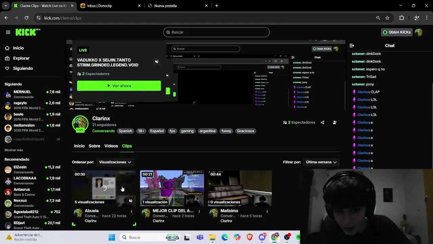Open Microsoft Teams from taskbar
This screenshot has width=433, height=244.
point(200,237)
